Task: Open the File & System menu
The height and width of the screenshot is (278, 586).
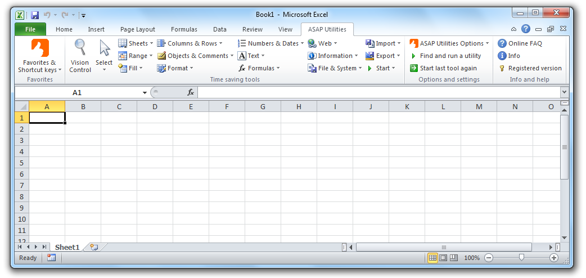Action: click(335, 68)
